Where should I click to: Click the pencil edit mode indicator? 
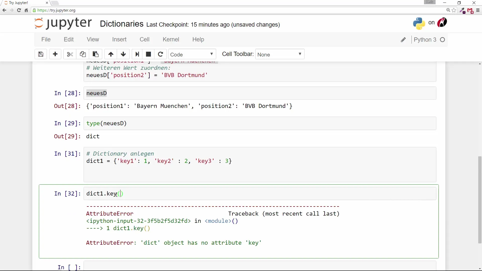click(x=403, y=40)
